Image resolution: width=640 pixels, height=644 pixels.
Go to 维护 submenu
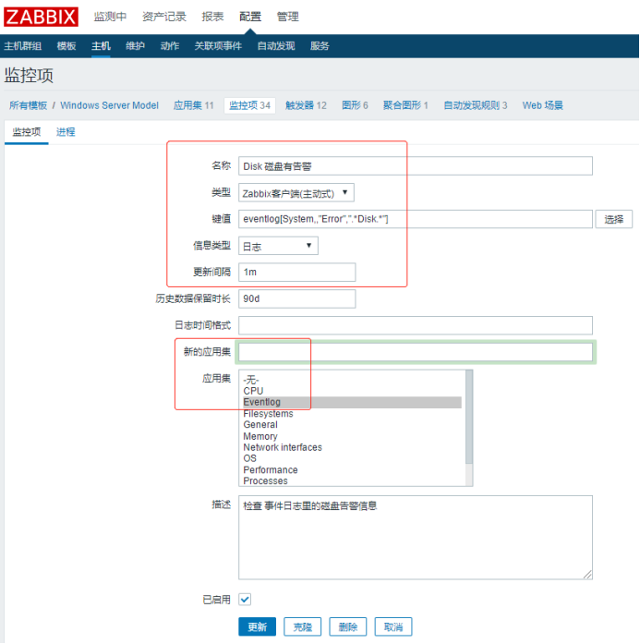click(135, 46)
